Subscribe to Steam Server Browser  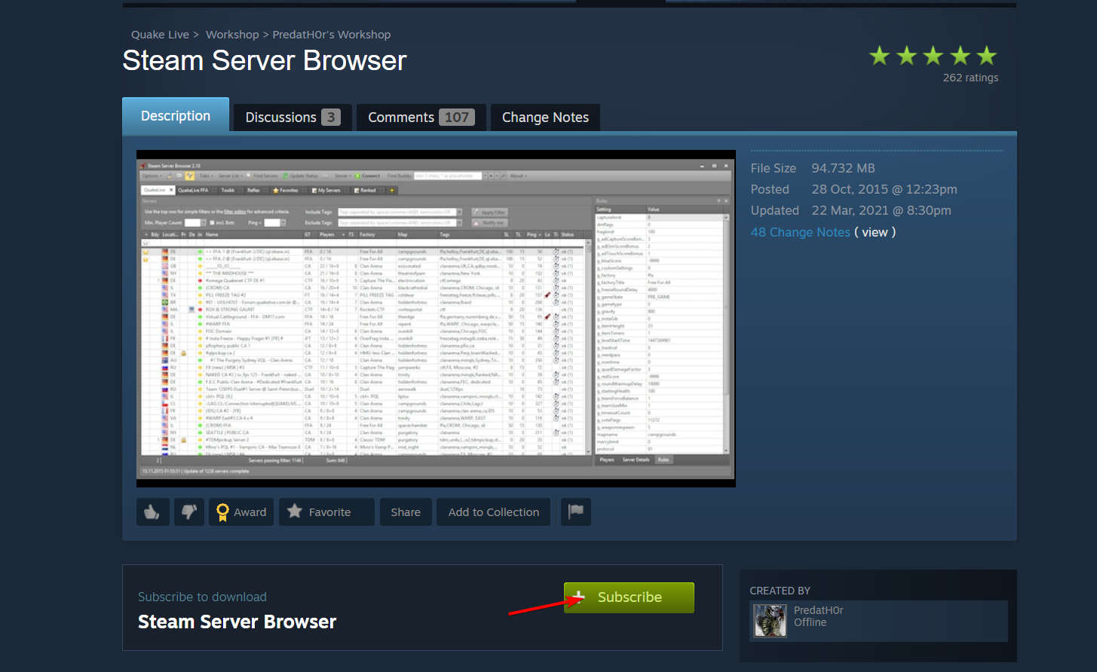click(x=629, y=597)
